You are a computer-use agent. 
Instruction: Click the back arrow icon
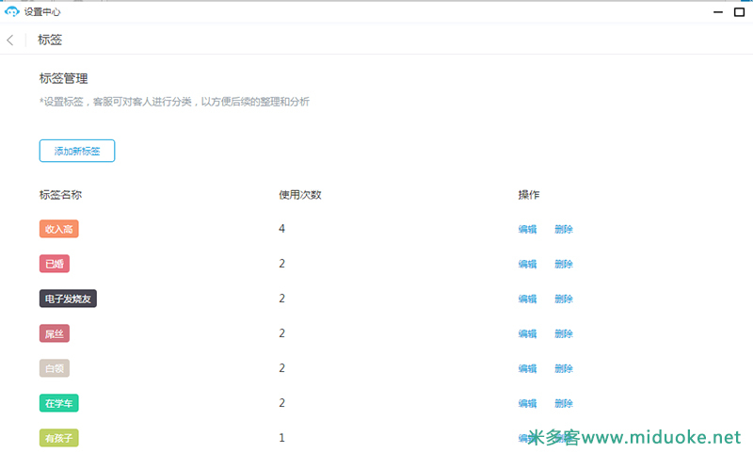pyautogui.click(x=10, y=40)
